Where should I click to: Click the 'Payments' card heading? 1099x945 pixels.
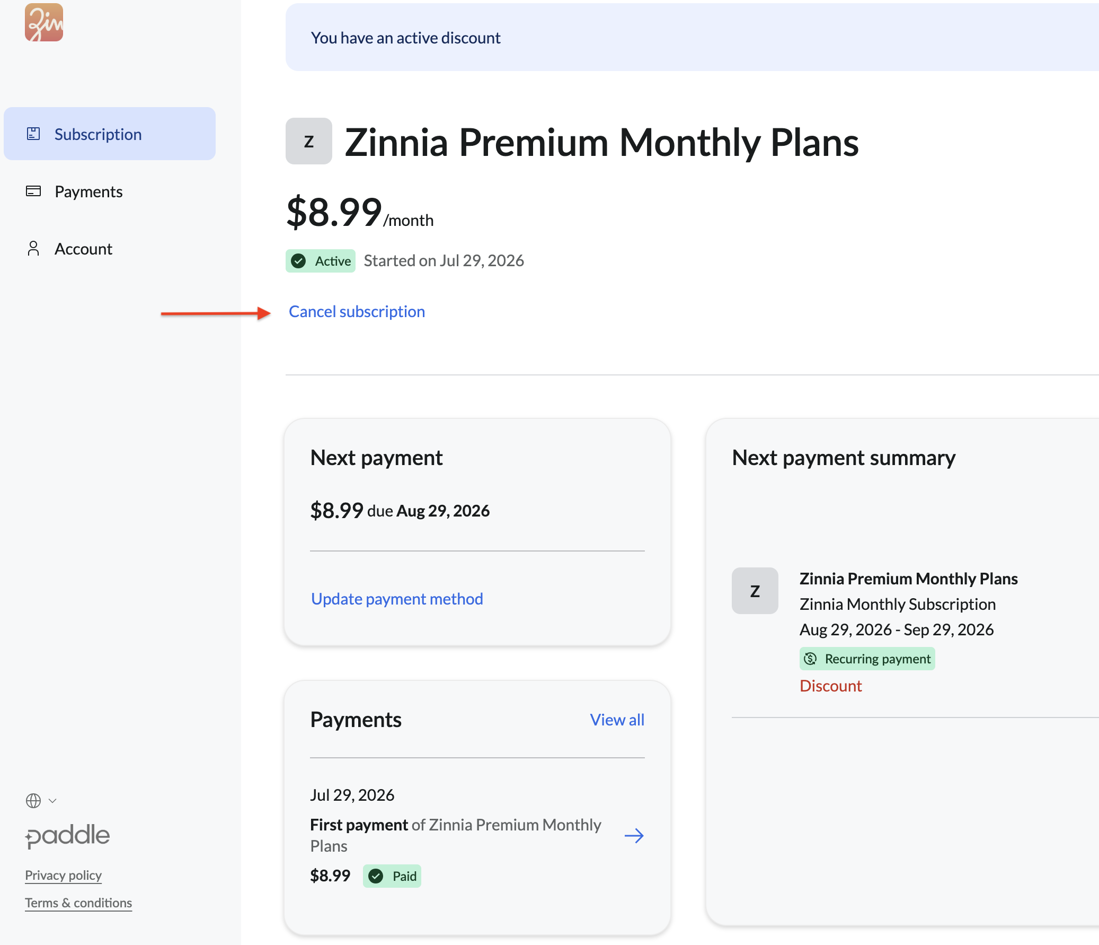point(356,720)
